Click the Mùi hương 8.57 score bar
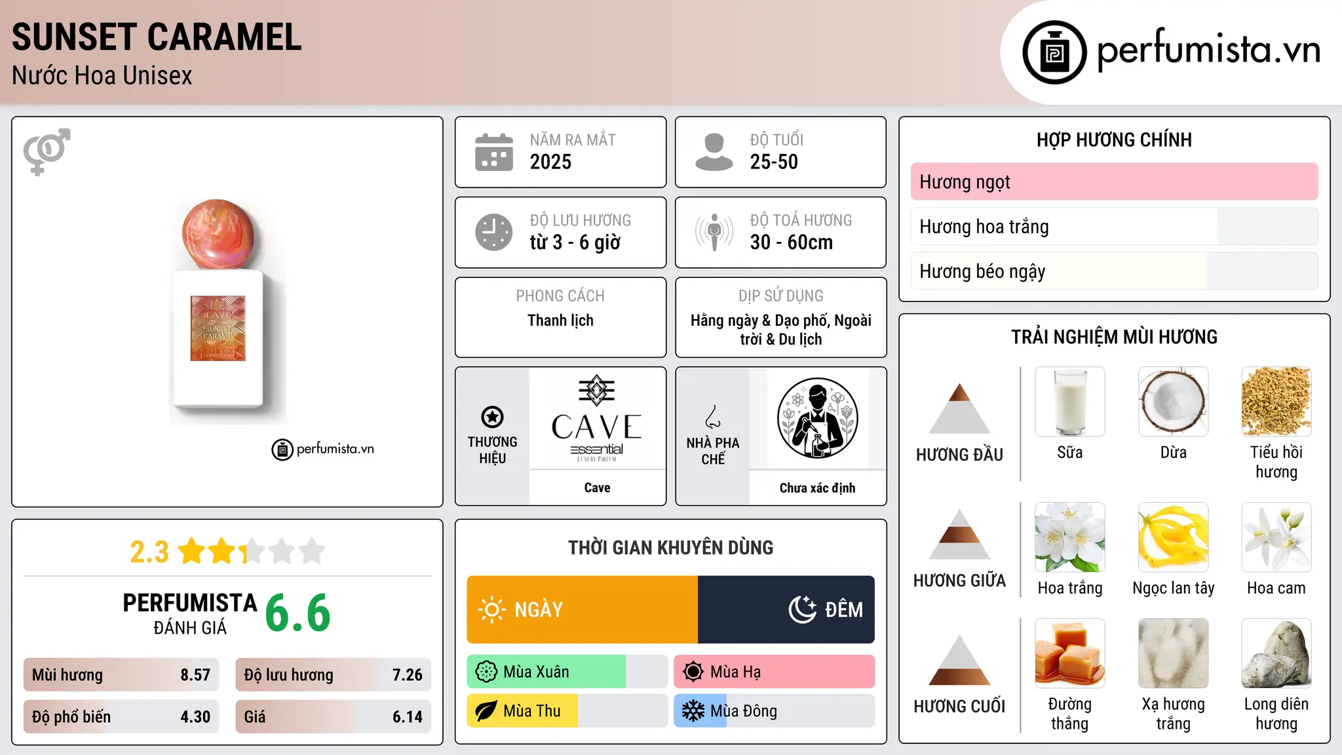The width and height of the screenshot is (1342, 755). 121,674
